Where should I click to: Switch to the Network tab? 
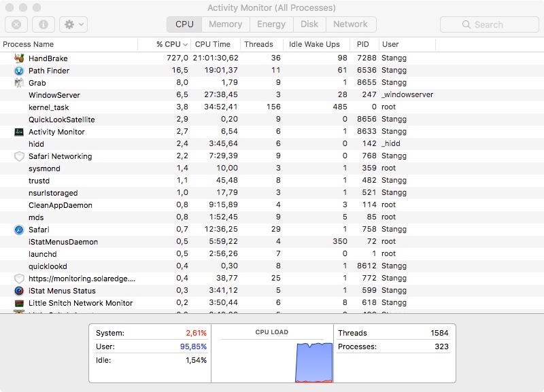350,24
